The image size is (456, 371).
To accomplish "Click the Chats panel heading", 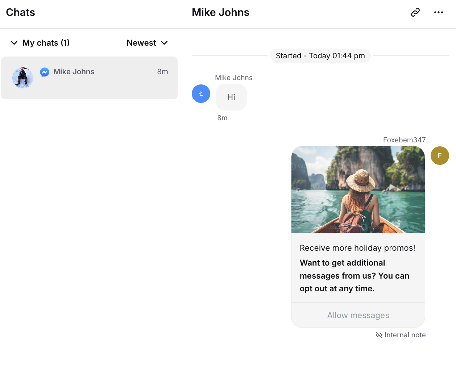I will [x=20, y=12].
